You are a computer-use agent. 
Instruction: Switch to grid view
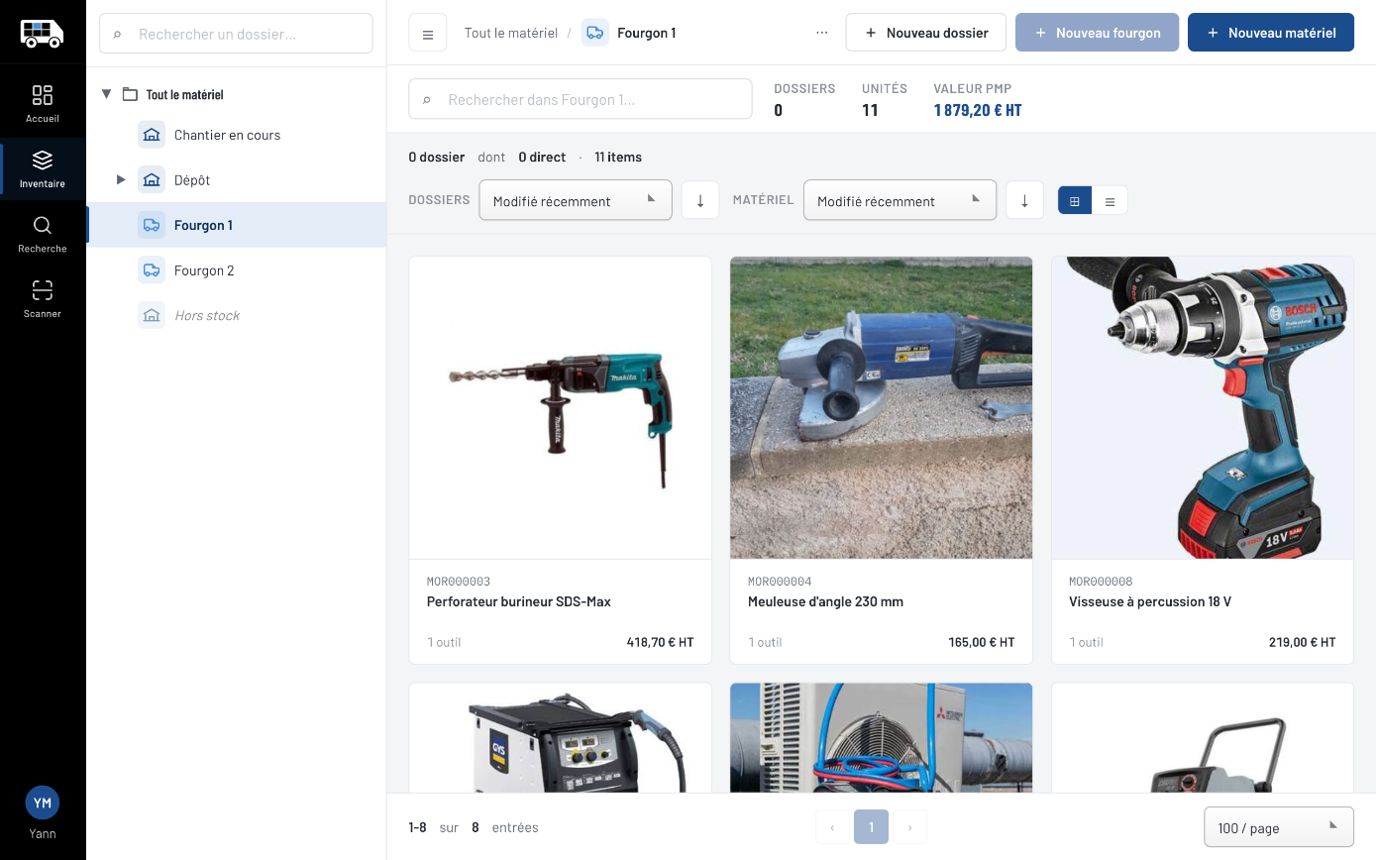point(1075,200)
